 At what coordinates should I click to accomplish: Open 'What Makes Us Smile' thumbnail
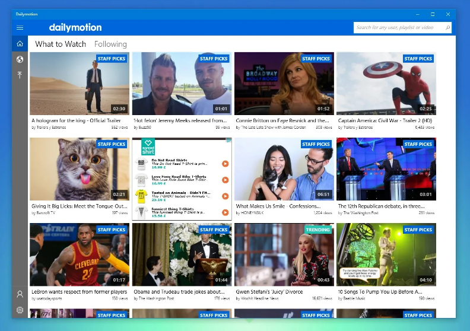[284, 169]
